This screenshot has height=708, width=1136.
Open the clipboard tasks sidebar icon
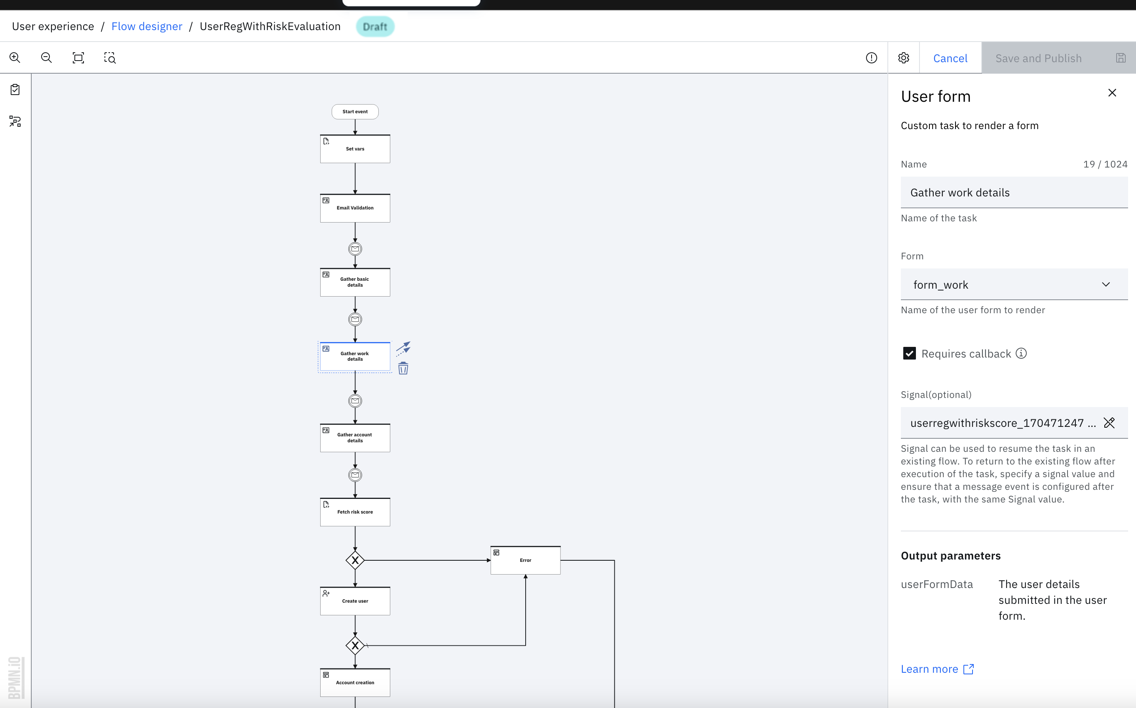click(15, 89)
